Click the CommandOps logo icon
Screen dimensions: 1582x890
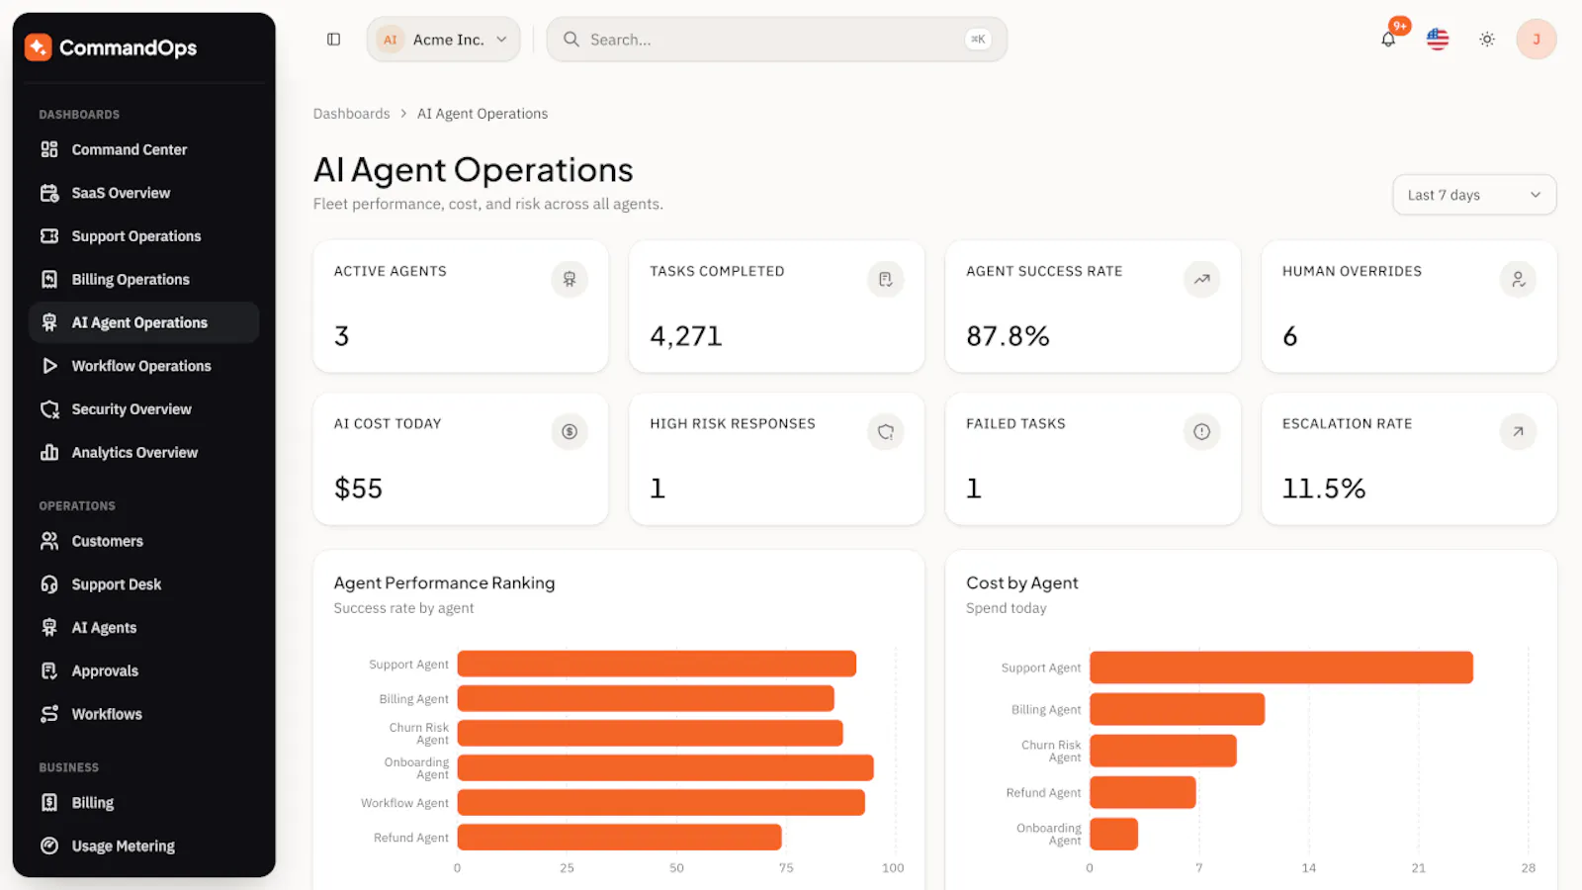pyautogui.click(x=38, y=47)
